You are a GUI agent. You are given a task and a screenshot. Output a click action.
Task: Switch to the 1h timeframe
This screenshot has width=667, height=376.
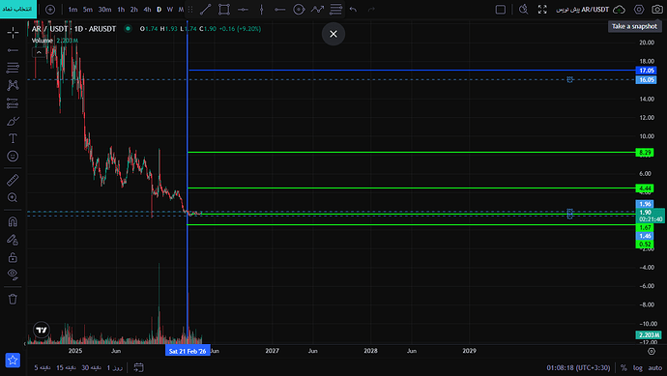point(121,10)
